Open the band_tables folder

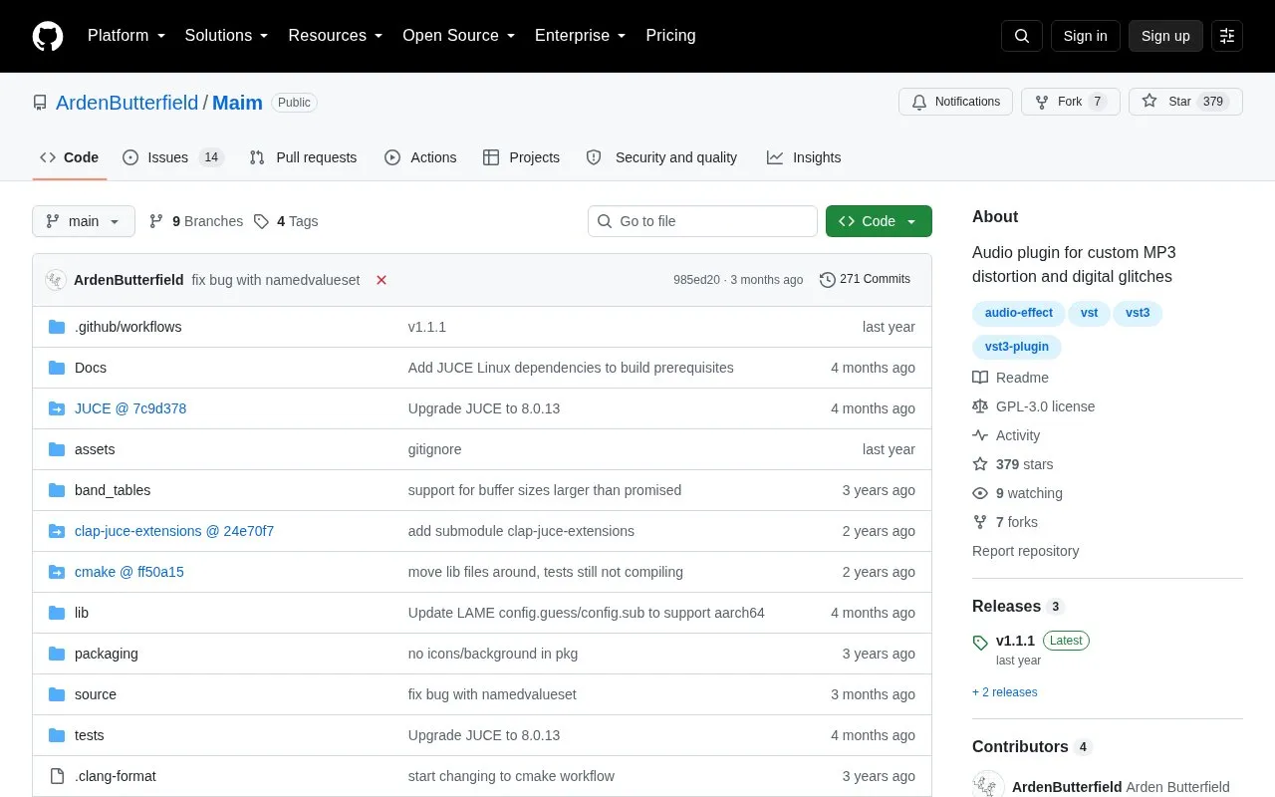(x=113, y=490)
